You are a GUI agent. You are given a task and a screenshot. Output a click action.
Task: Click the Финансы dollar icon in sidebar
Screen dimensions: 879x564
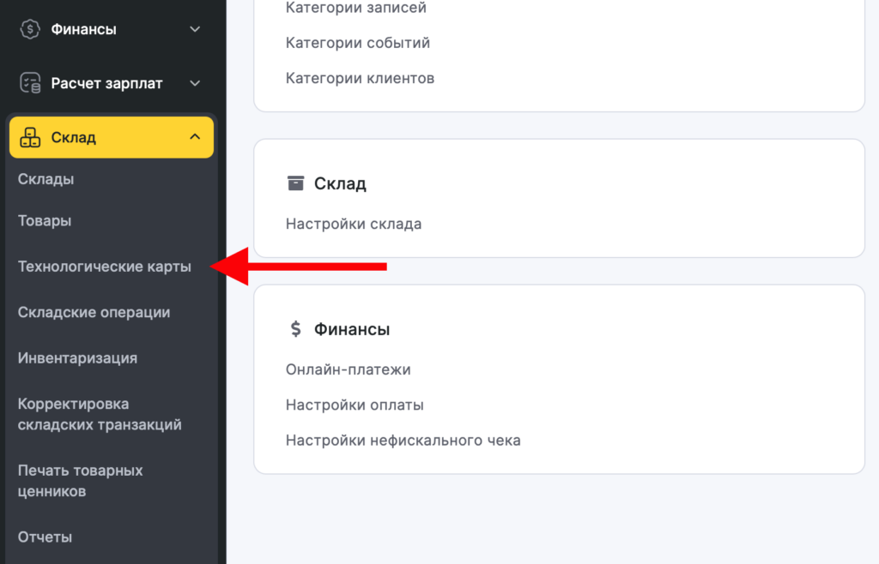coord(30,29)
